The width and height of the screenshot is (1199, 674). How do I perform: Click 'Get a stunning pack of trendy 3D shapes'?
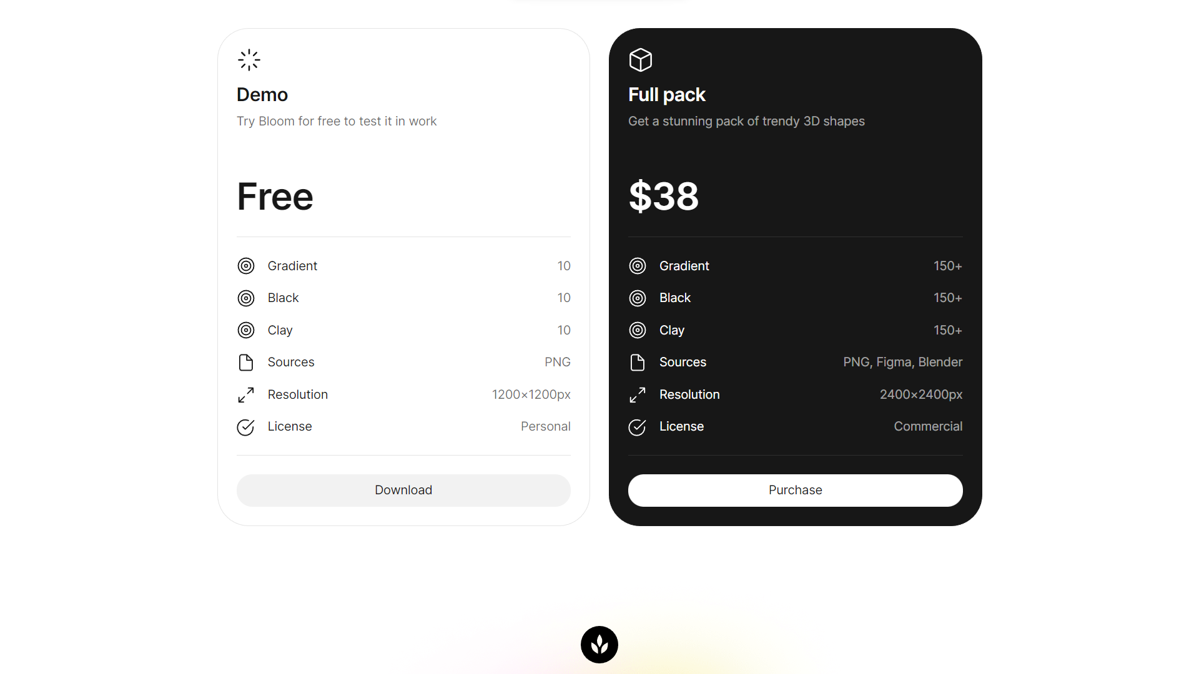pos(746,121)
